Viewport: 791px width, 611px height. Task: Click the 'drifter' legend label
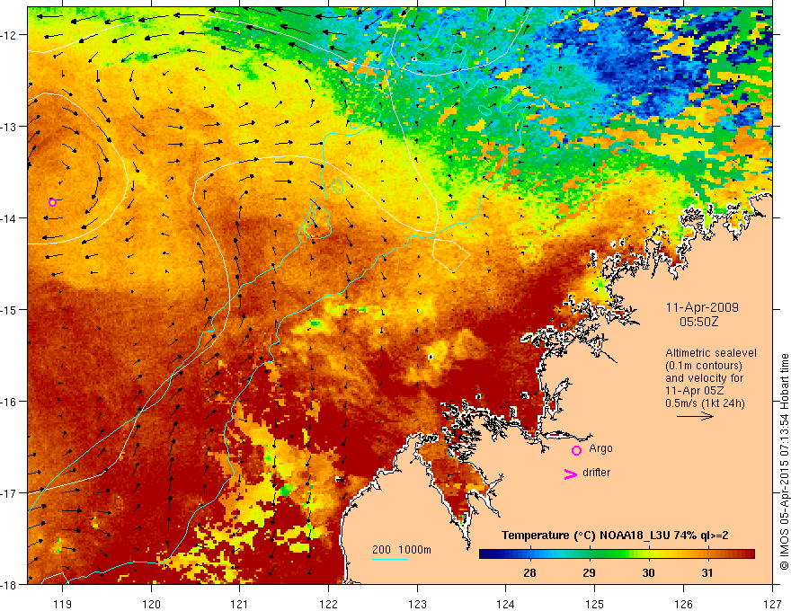point(596,473)
